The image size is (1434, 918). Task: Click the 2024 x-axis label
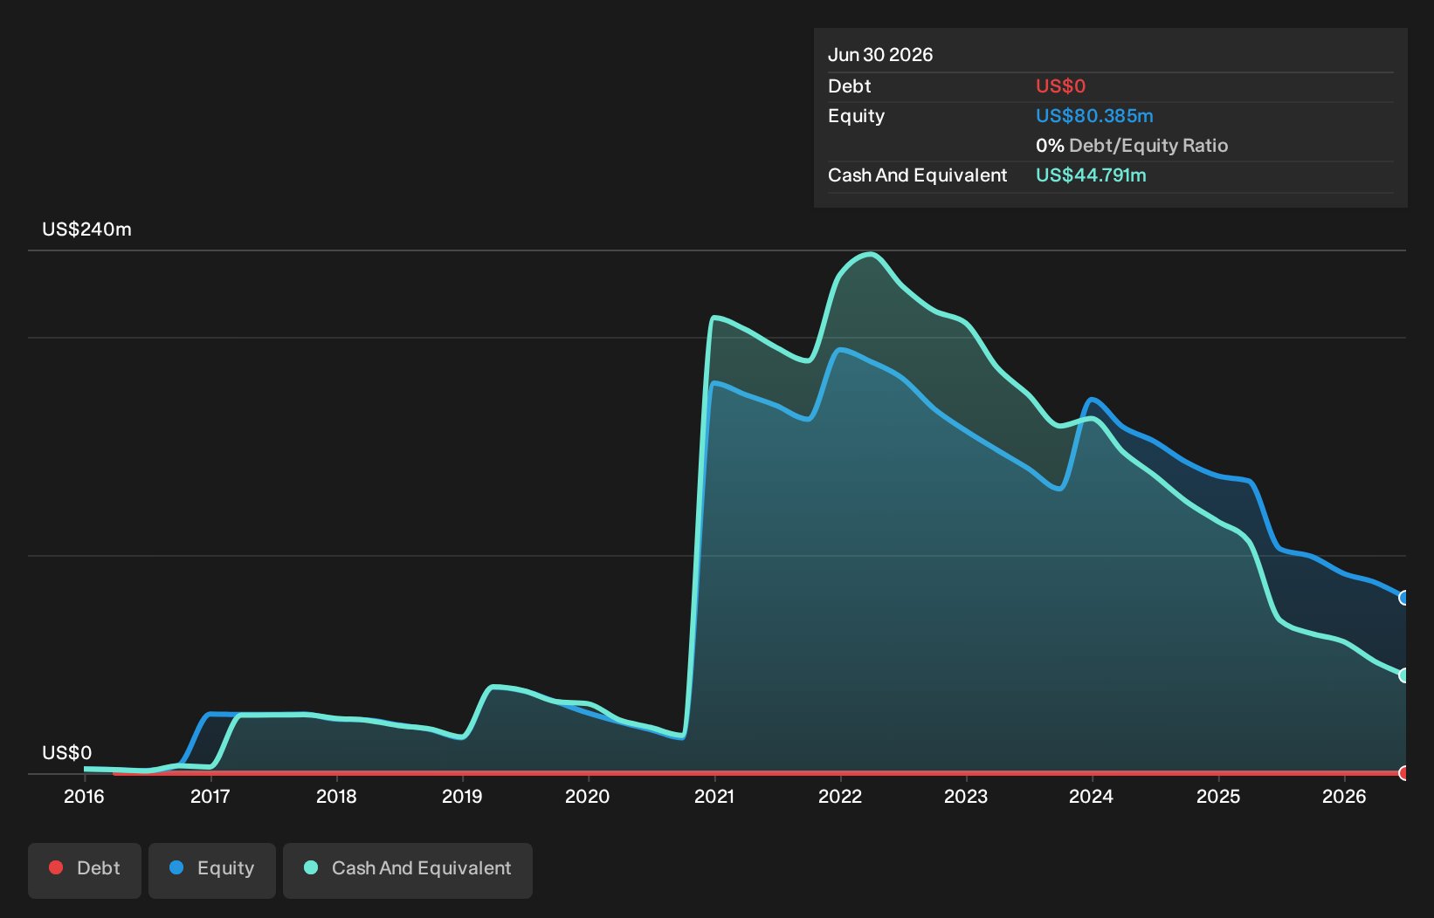[1092, 797]
